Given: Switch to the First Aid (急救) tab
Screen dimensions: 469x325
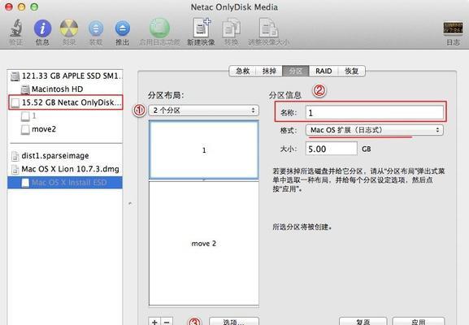Looking at the screenshot, I should tap(242, 71).
